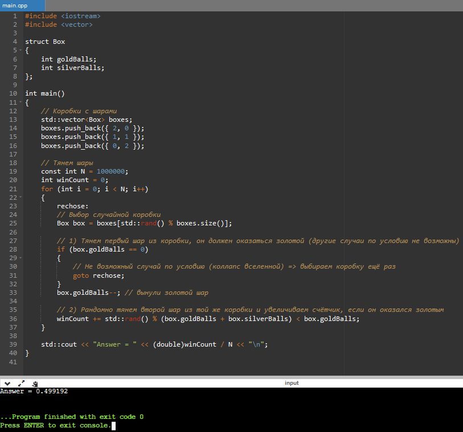Collapse the if block at line 29

pos(21,258)
